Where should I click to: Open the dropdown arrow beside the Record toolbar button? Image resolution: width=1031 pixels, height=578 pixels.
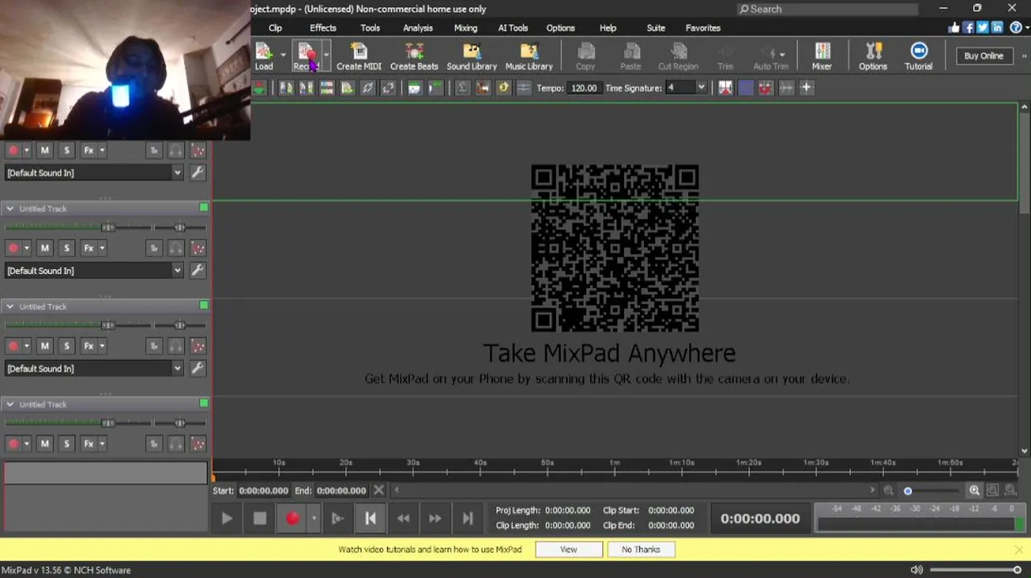point(325,56)
